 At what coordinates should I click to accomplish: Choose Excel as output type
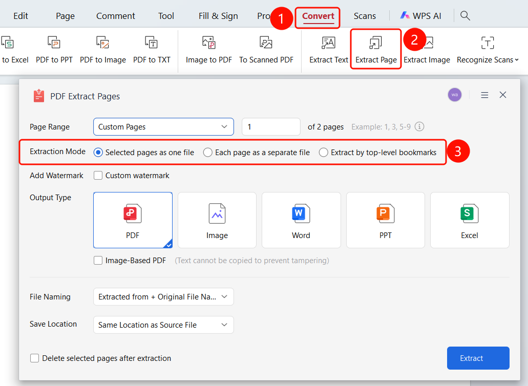(x=470, y=220)
